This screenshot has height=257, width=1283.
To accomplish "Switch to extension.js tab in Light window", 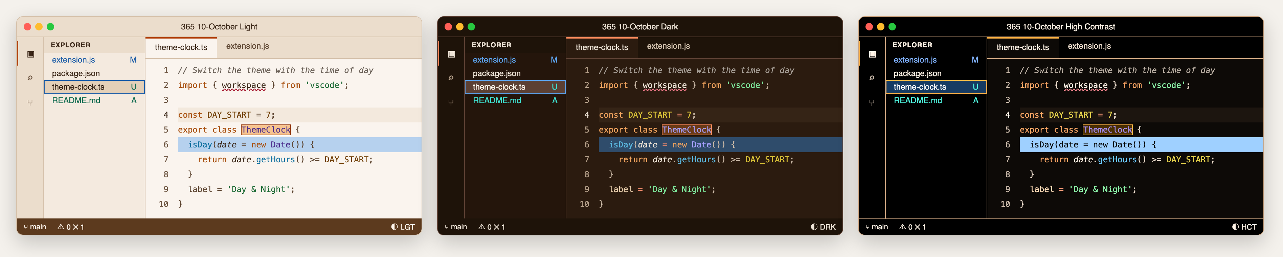I will coord(248,46).
